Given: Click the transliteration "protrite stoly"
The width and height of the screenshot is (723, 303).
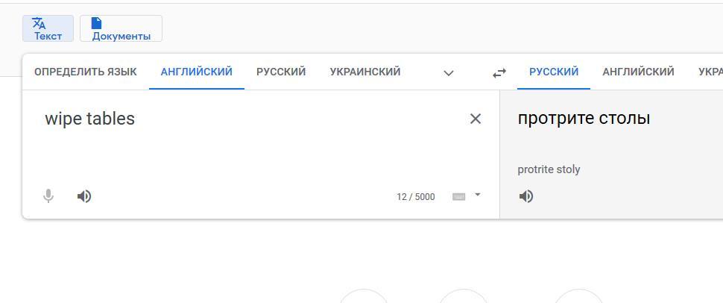Looking at the screenshot, I should click(x=549, y=169).
